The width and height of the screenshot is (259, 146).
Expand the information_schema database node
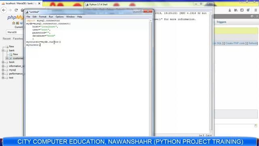(3, 66)
